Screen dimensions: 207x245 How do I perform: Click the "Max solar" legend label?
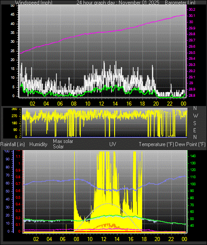[63, 141]
